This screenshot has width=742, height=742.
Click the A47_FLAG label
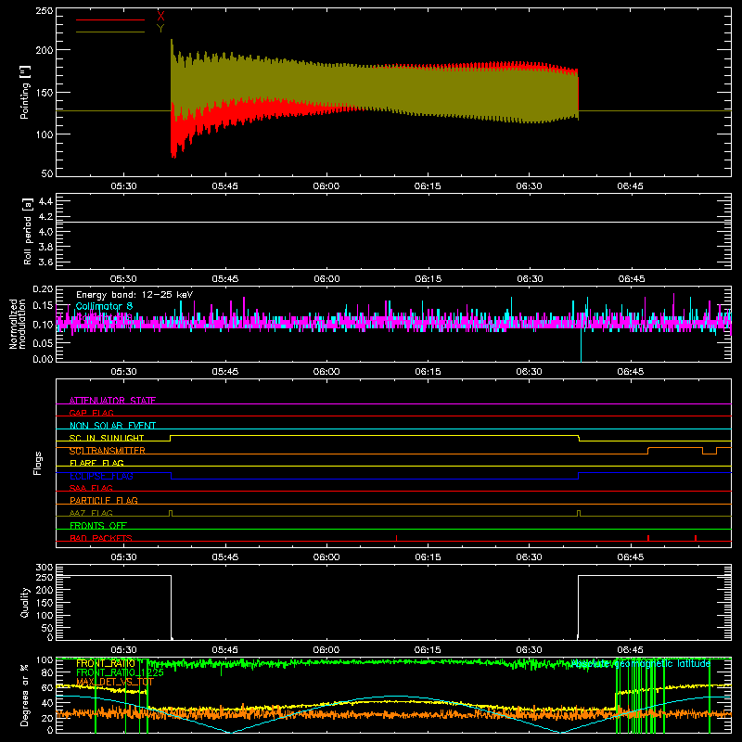click(x=91, y=513)
